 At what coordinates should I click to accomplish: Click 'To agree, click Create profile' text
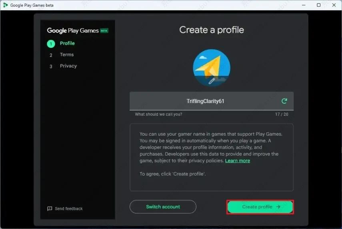click(172, 174)
